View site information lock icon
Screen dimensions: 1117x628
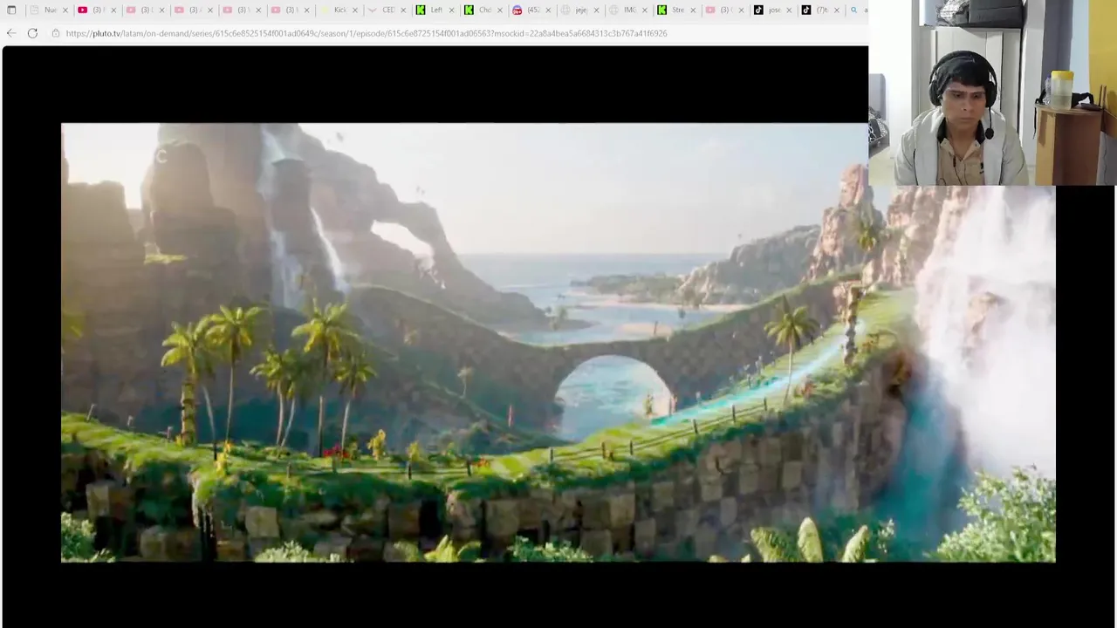(56, 33)
